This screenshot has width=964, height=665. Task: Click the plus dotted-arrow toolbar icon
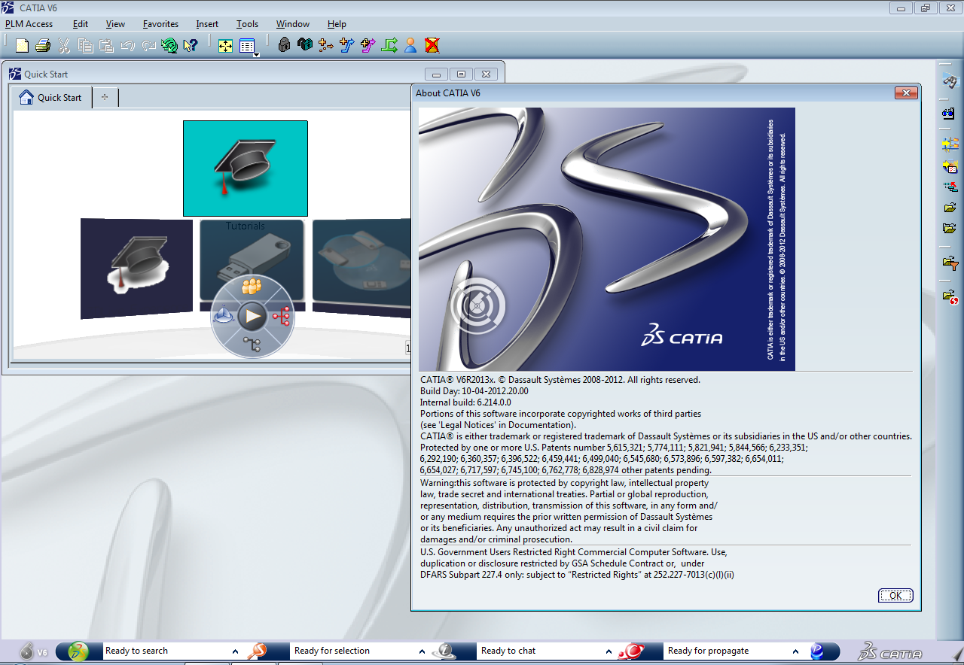326,45
